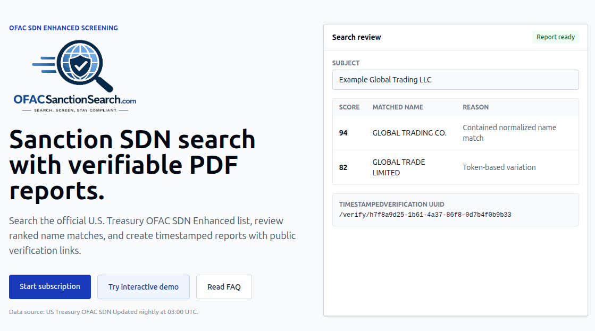Open the Try interactive demo page

tap(143, 286)
